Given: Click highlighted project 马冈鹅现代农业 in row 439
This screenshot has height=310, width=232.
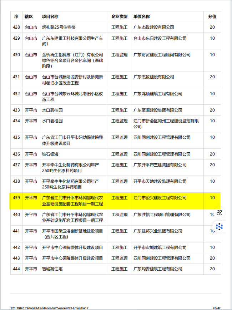Looking at the screenshot, I should click(x=72, y=201).
